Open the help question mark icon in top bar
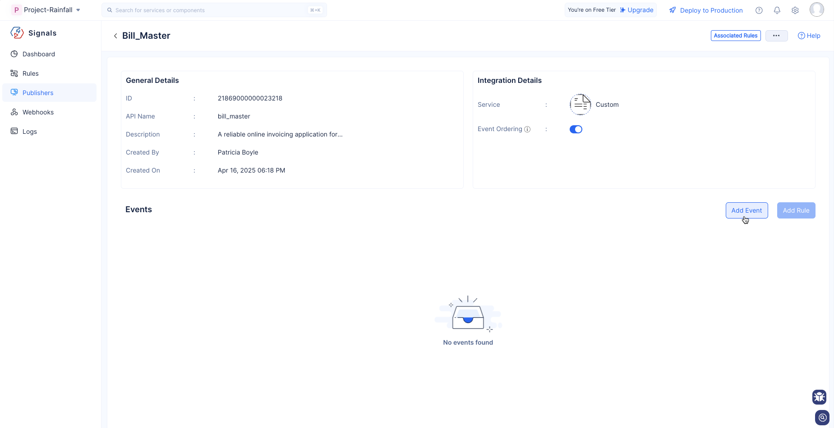834x428 pixels. pos(759,10)
